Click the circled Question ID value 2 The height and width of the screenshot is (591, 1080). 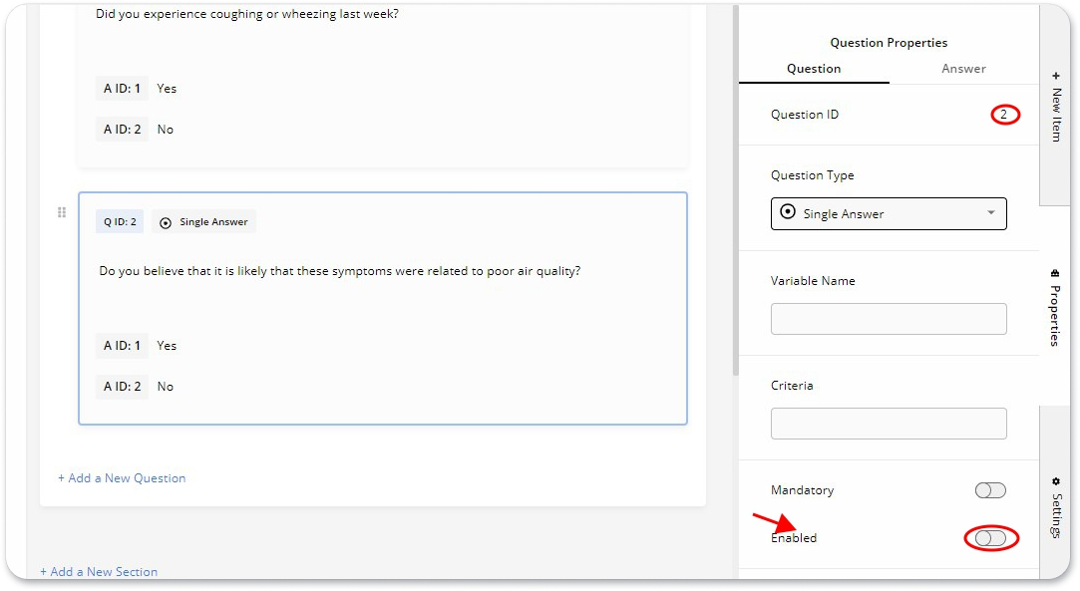coord(1005,114)
